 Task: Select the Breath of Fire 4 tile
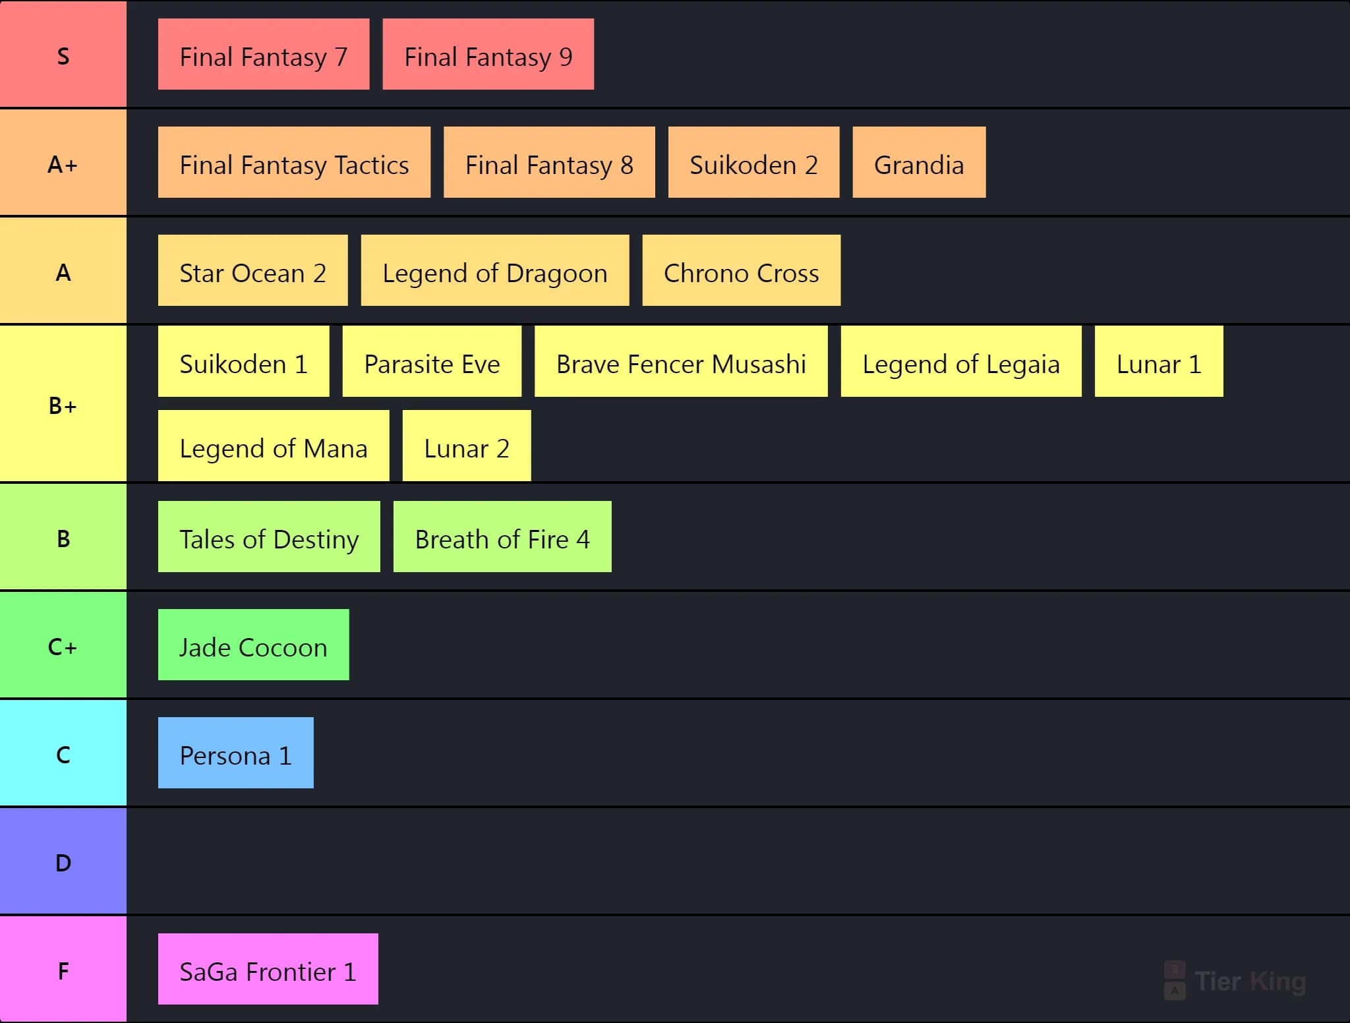click(503, 537)
